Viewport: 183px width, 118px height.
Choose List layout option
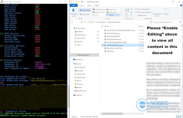(x=95, y=15)
